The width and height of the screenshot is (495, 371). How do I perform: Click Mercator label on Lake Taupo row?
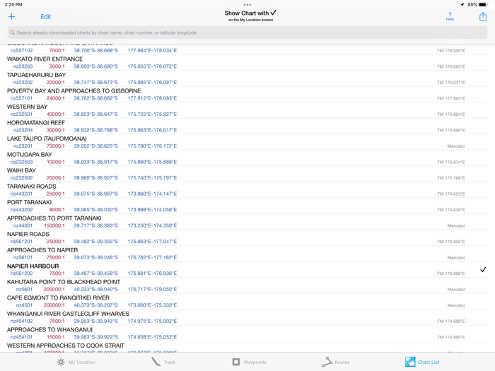click(x=456, y=146)
